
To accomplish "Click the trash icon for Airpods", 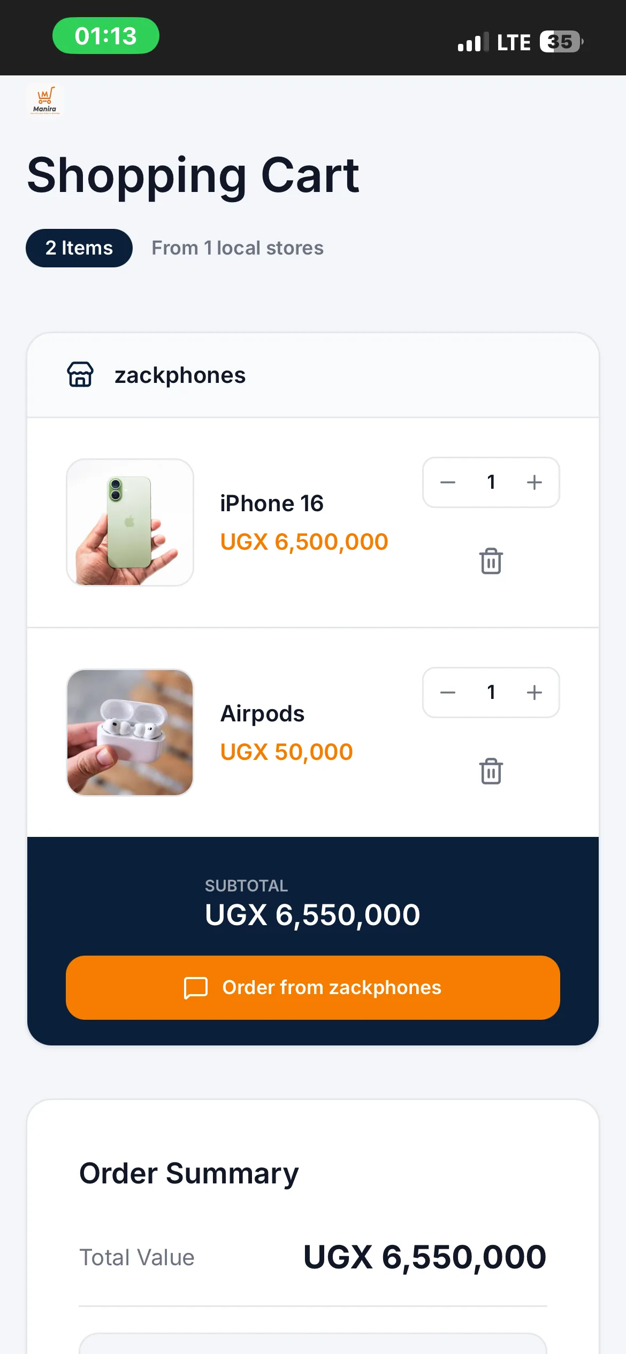I will pyautogui.click(x=490, y=771).
